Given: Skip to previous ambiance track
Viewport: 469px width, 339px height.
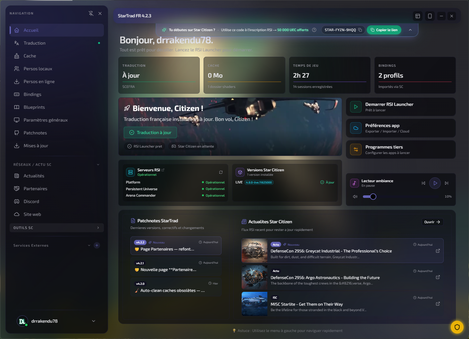Looking at the screenshot, I should (423, 183).
